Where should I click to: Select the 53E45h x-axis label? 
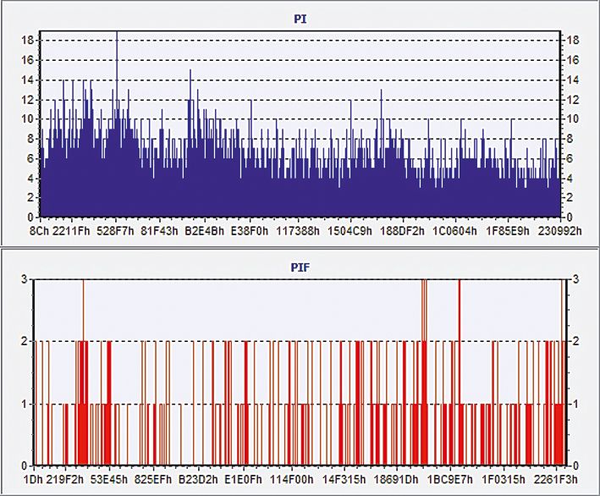pos(108,478)
